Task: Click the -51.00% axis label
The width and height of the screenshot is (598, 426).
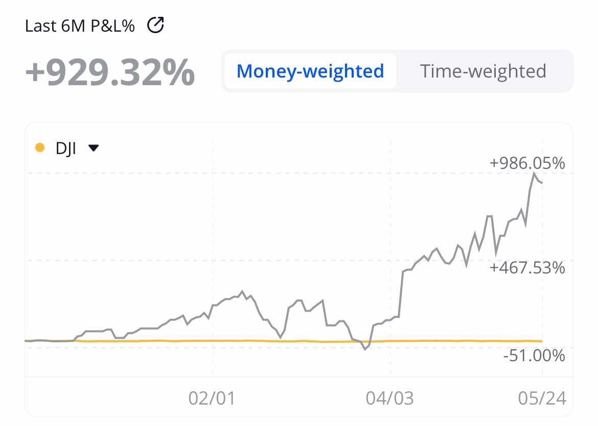Action: click(x=534, y=355)
